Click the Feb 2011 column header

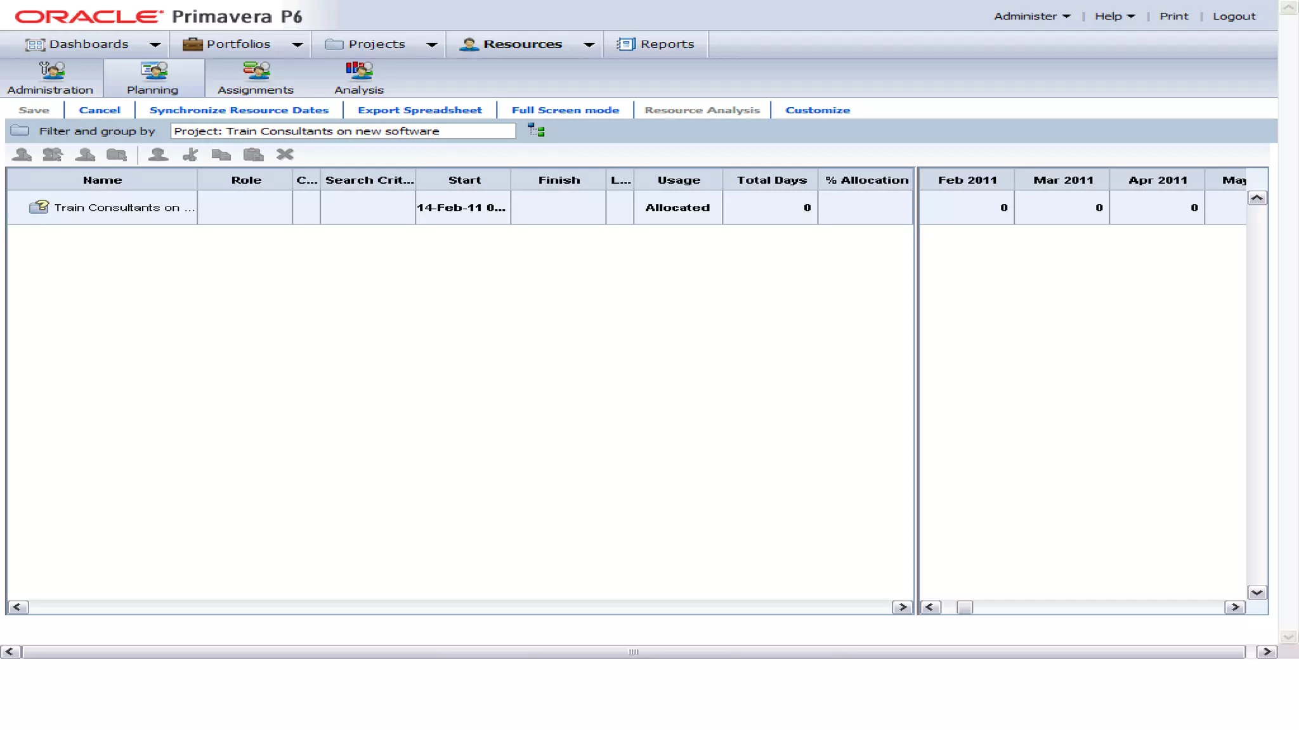tap(967, 180)
